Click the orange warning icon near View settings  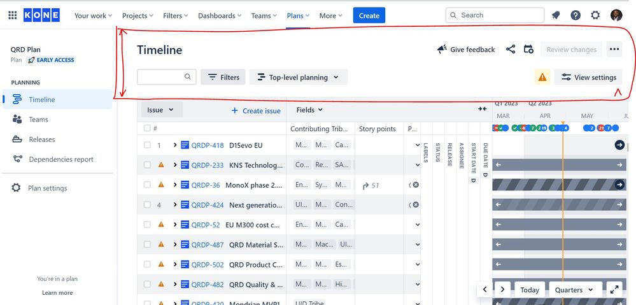542,77
